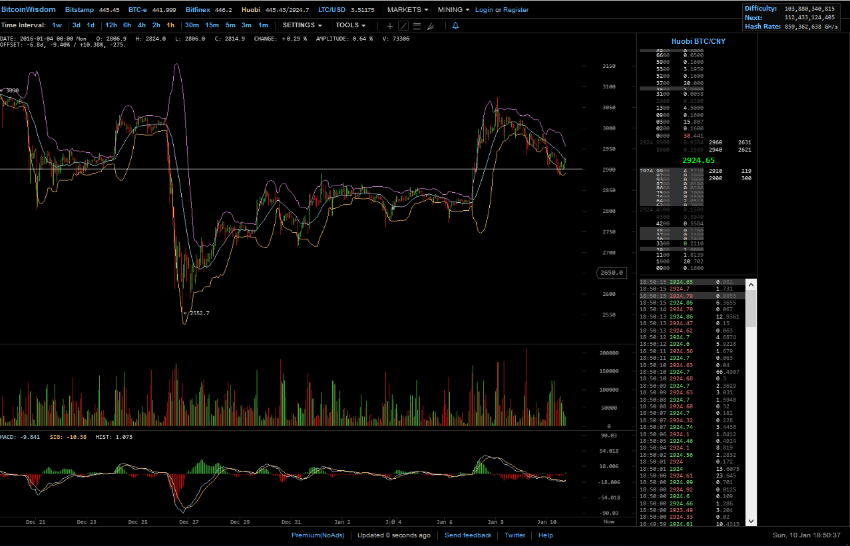
Task: Expand the SETTINGS dropdown
Action: tap(302, 25)
